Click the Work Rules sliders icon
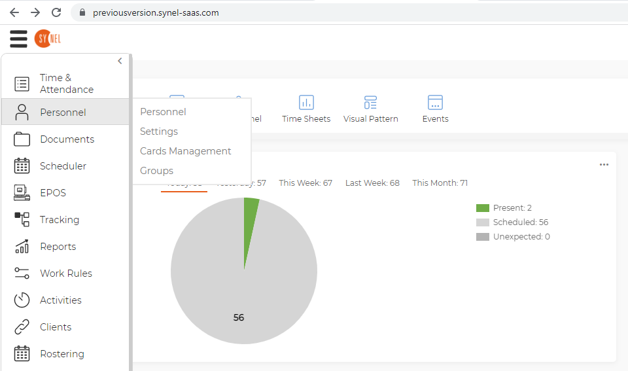The image size is (628, 371). pyautogui.click(x=22, y=274)
